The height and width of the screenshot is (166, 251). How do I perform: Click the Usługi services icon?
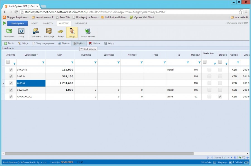72,33
